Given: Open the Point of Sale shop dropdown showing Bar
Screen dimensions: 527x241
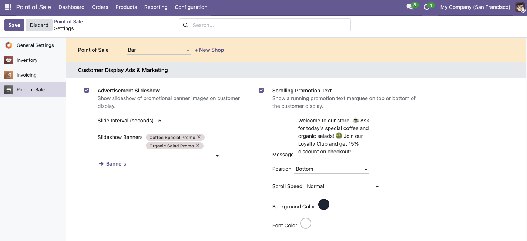Looking at the screenshot, I should pos(159,50).
